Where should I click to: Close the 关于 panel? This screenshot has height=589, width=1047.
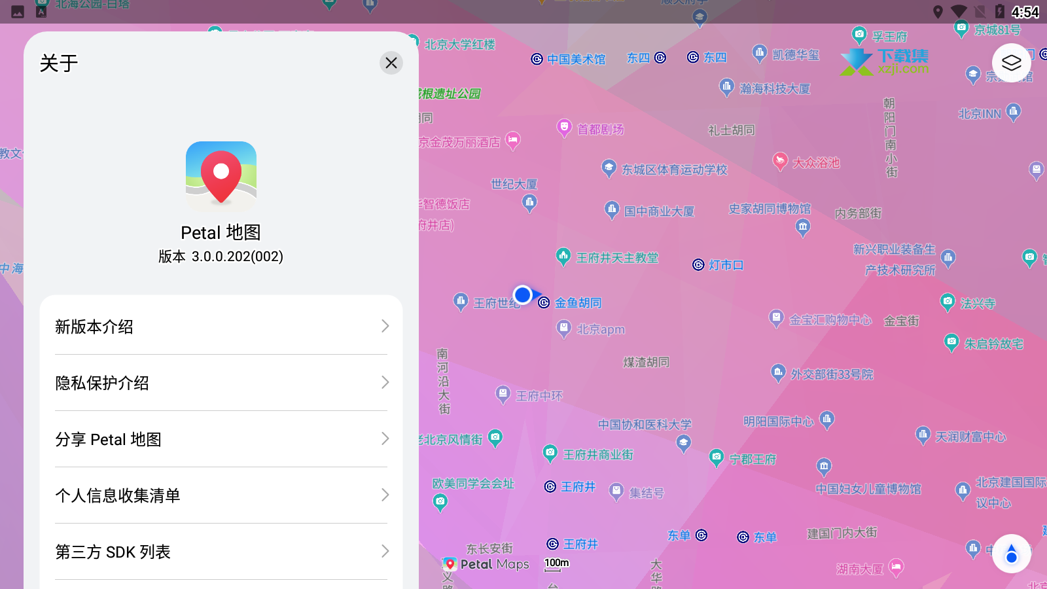pos(391,63)
